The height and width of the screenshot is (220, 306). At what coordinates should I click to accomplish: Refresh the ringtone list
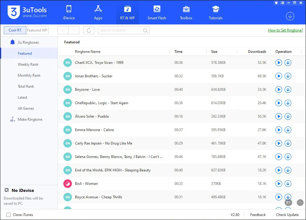coord(89,30)
